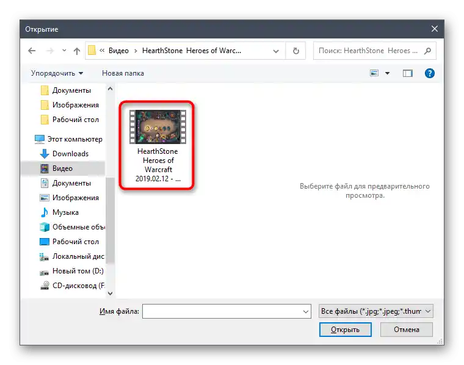Click the magnifier search icon
Screen dimensions: 464x365
427,51
